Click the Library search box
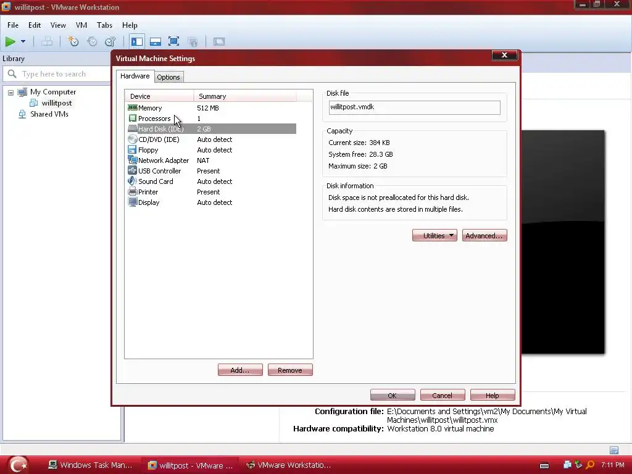The height and width of the screenshot is (474, 632). (x=57, y=74)
